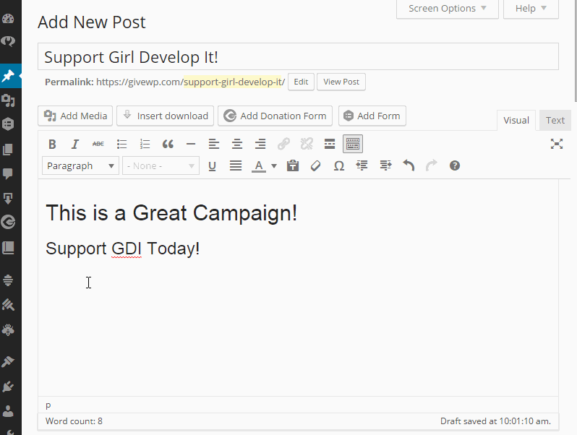Toggle bold formatting in editor toolbar

click(52, 144)
